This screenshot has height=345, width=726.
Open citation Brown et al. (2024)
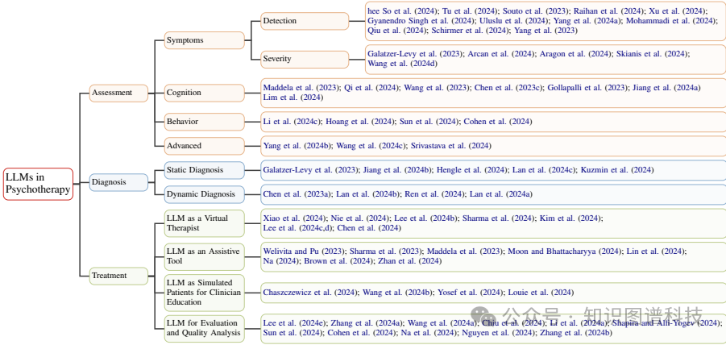[338, 261]
